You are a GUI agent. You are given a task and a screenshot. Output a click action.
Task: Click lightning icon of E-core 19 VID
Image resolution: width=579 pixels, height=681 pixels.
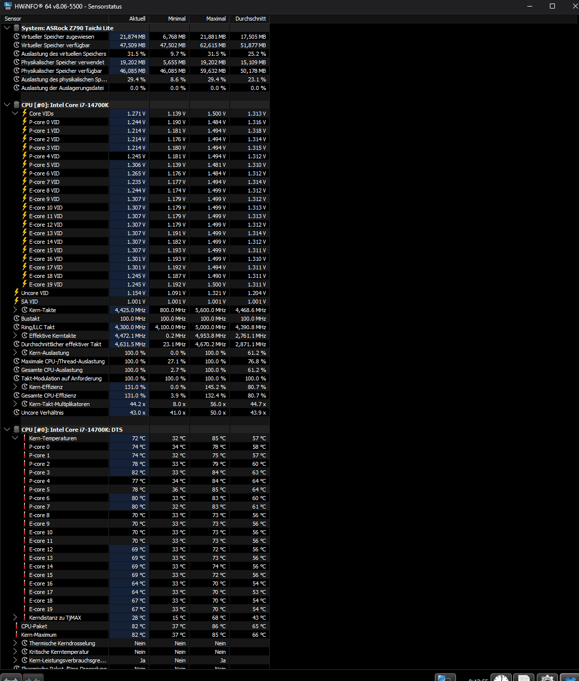coord(25,284)
